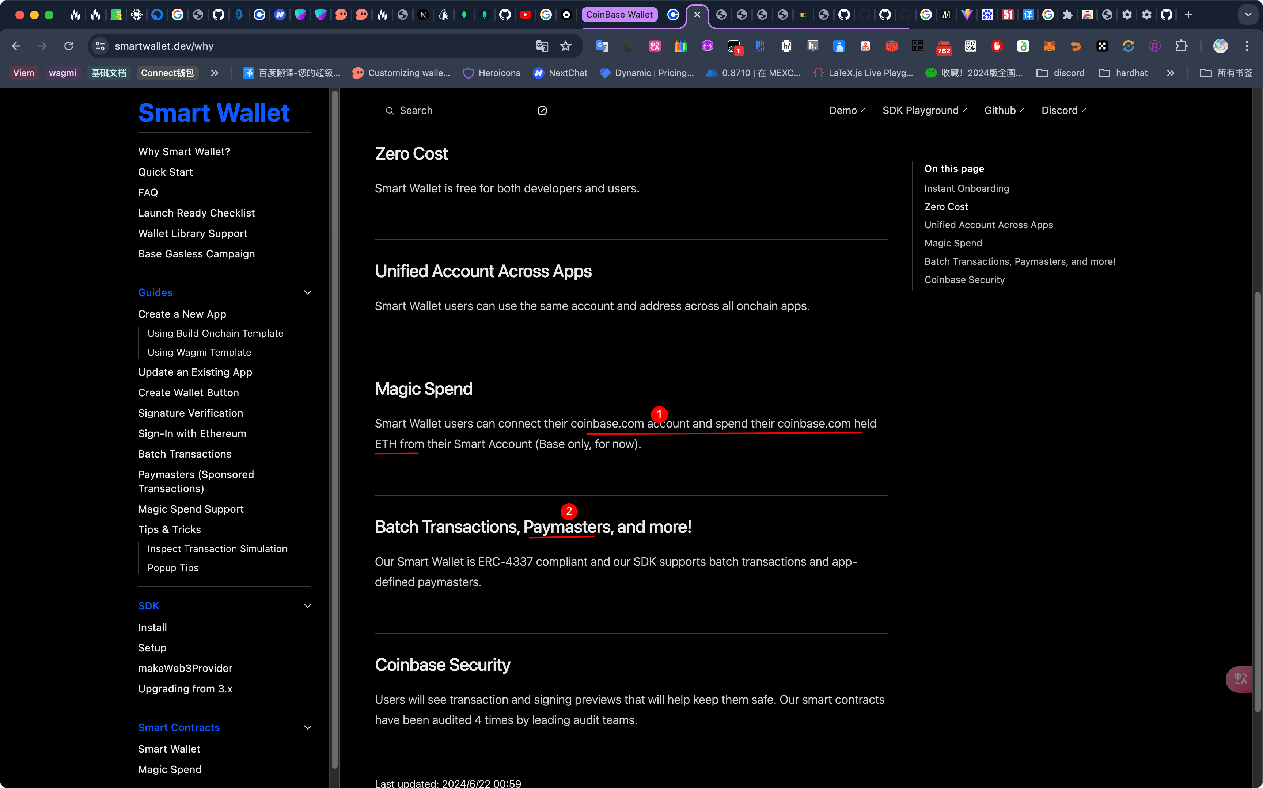
Task: Open site information icon in address bar
Action: point(100,46)
